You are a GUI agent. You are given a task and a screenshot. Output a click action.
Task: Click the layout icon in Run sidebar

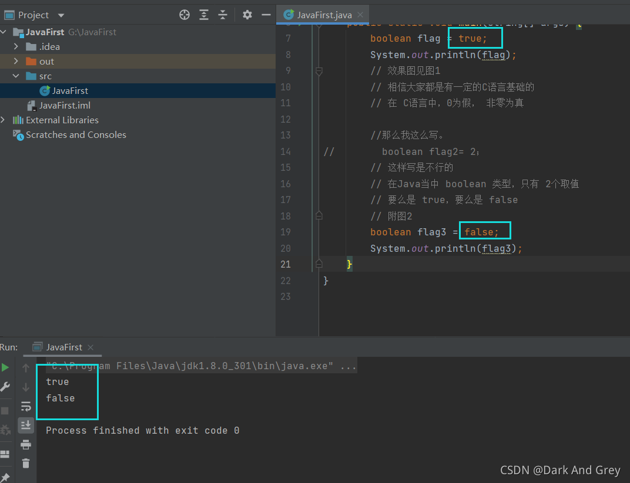point(5,454)
